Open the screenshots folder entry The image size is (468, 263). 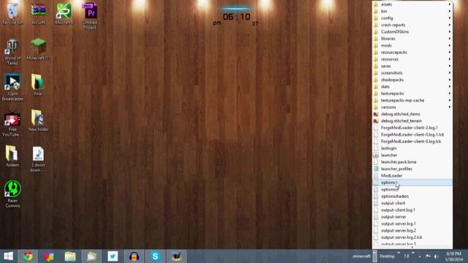pyautogui.click(x=412, y=73)
